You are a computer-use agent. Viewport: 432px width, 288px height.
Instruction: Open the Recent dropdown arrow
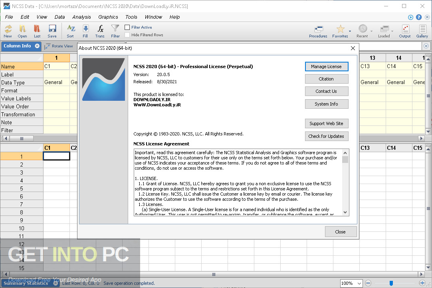[x=371, y=31]
